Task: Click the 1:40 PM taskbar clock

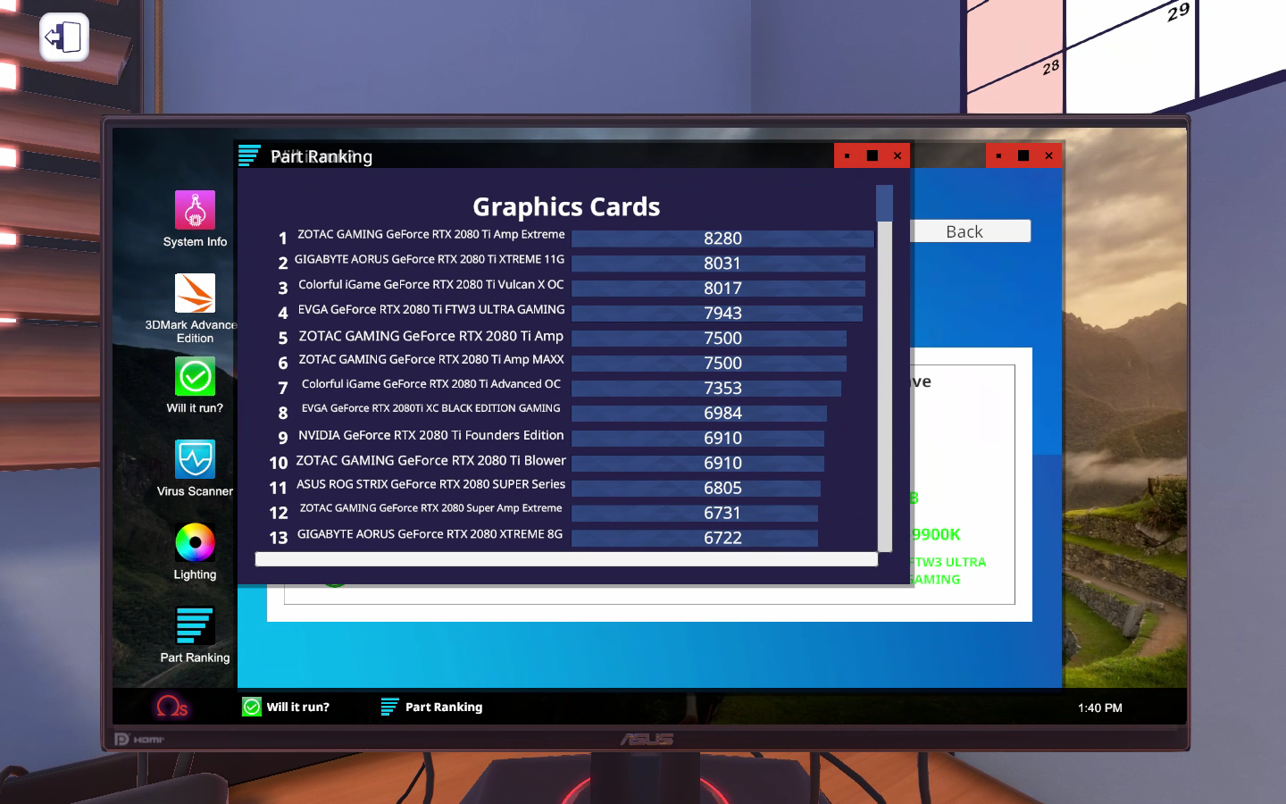Action: (x=1099, y=708)
